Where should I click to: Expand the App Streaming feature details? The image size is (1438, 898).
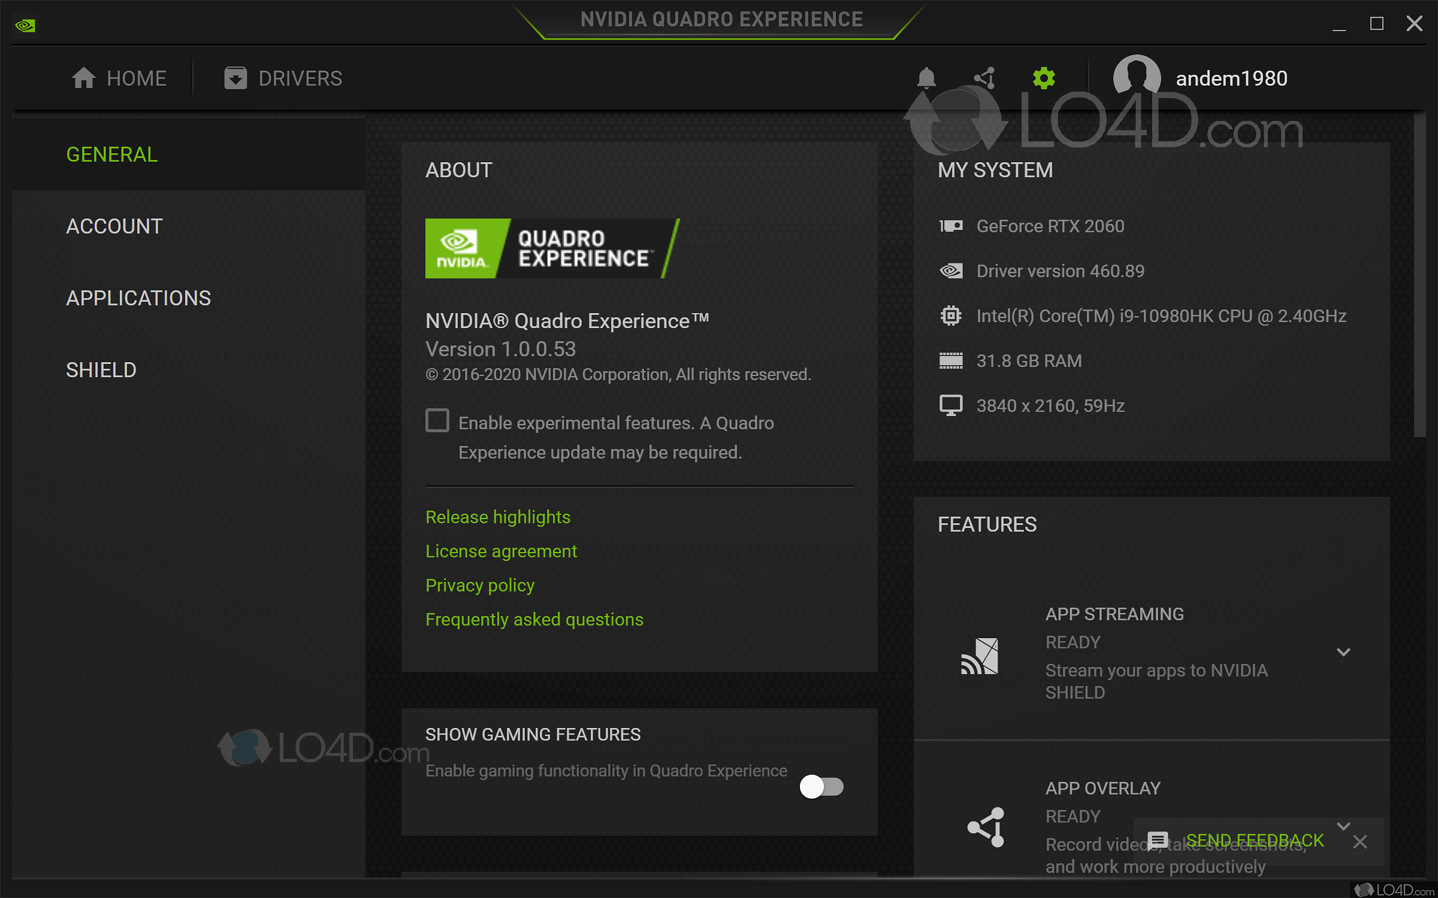(x=1343, y=652)
